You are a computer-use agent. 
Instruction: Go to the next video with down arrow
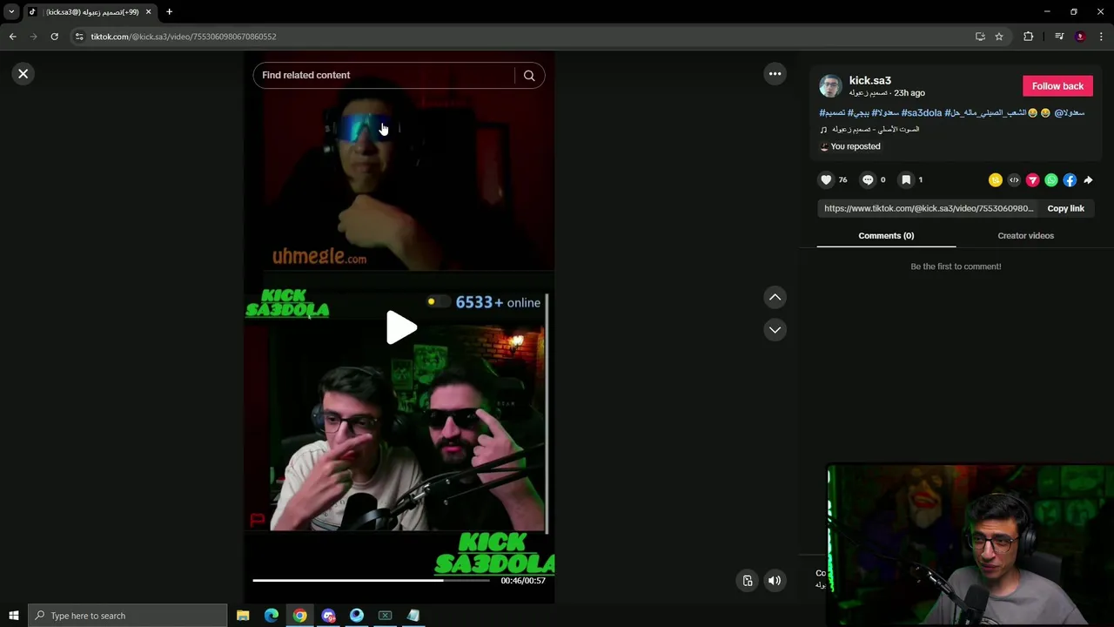tap(775, 330)
